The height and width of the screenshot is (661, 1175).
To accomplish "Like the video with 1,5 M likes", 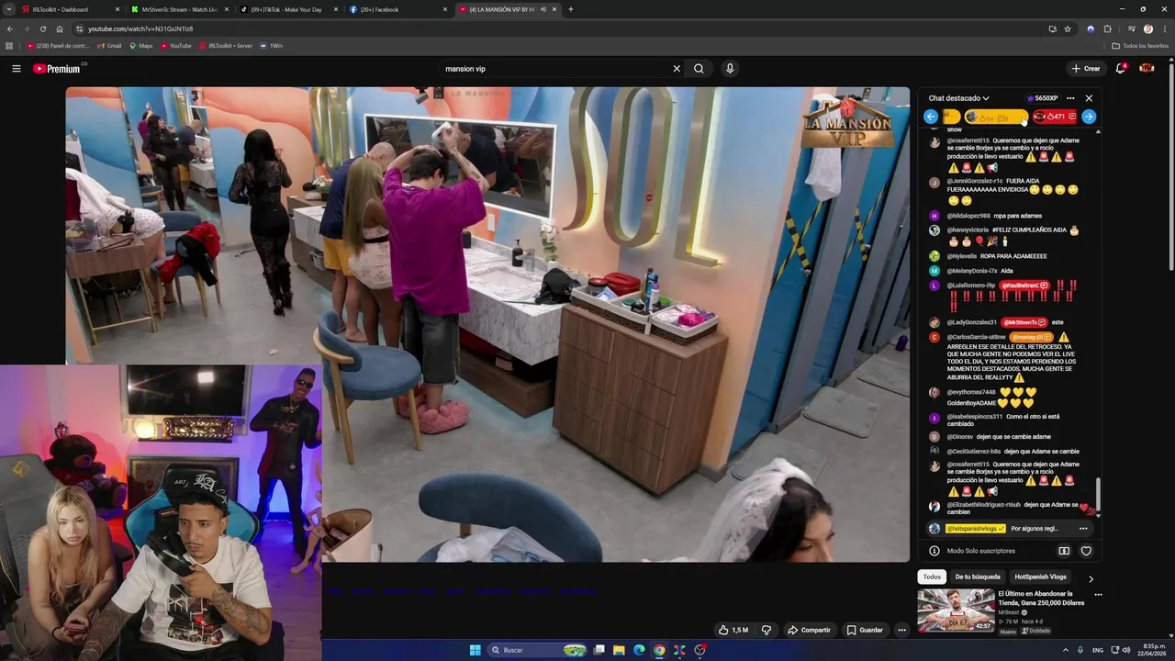I will 733,630.
